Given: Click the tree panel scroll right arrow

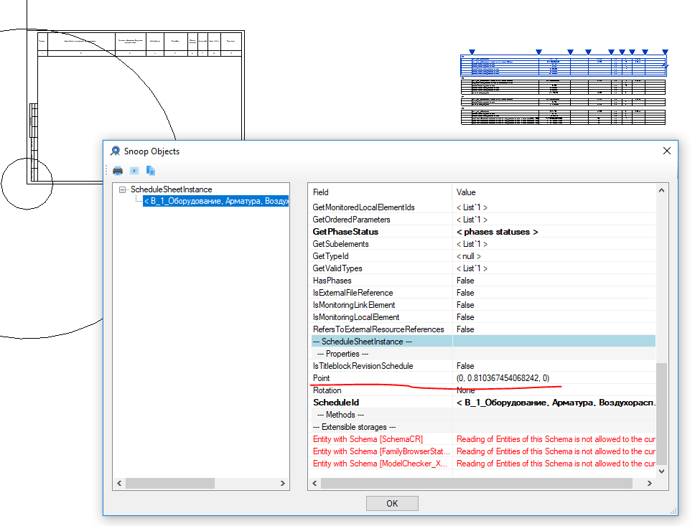Looking at the screenshot, I should [x=282, y=484].
